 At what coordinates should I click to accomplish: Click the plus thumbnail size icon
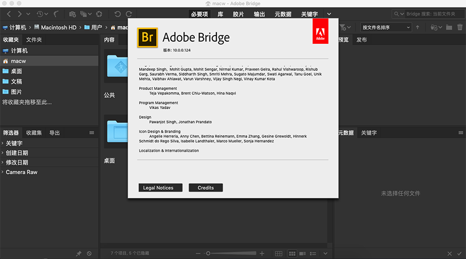(262, 254)
